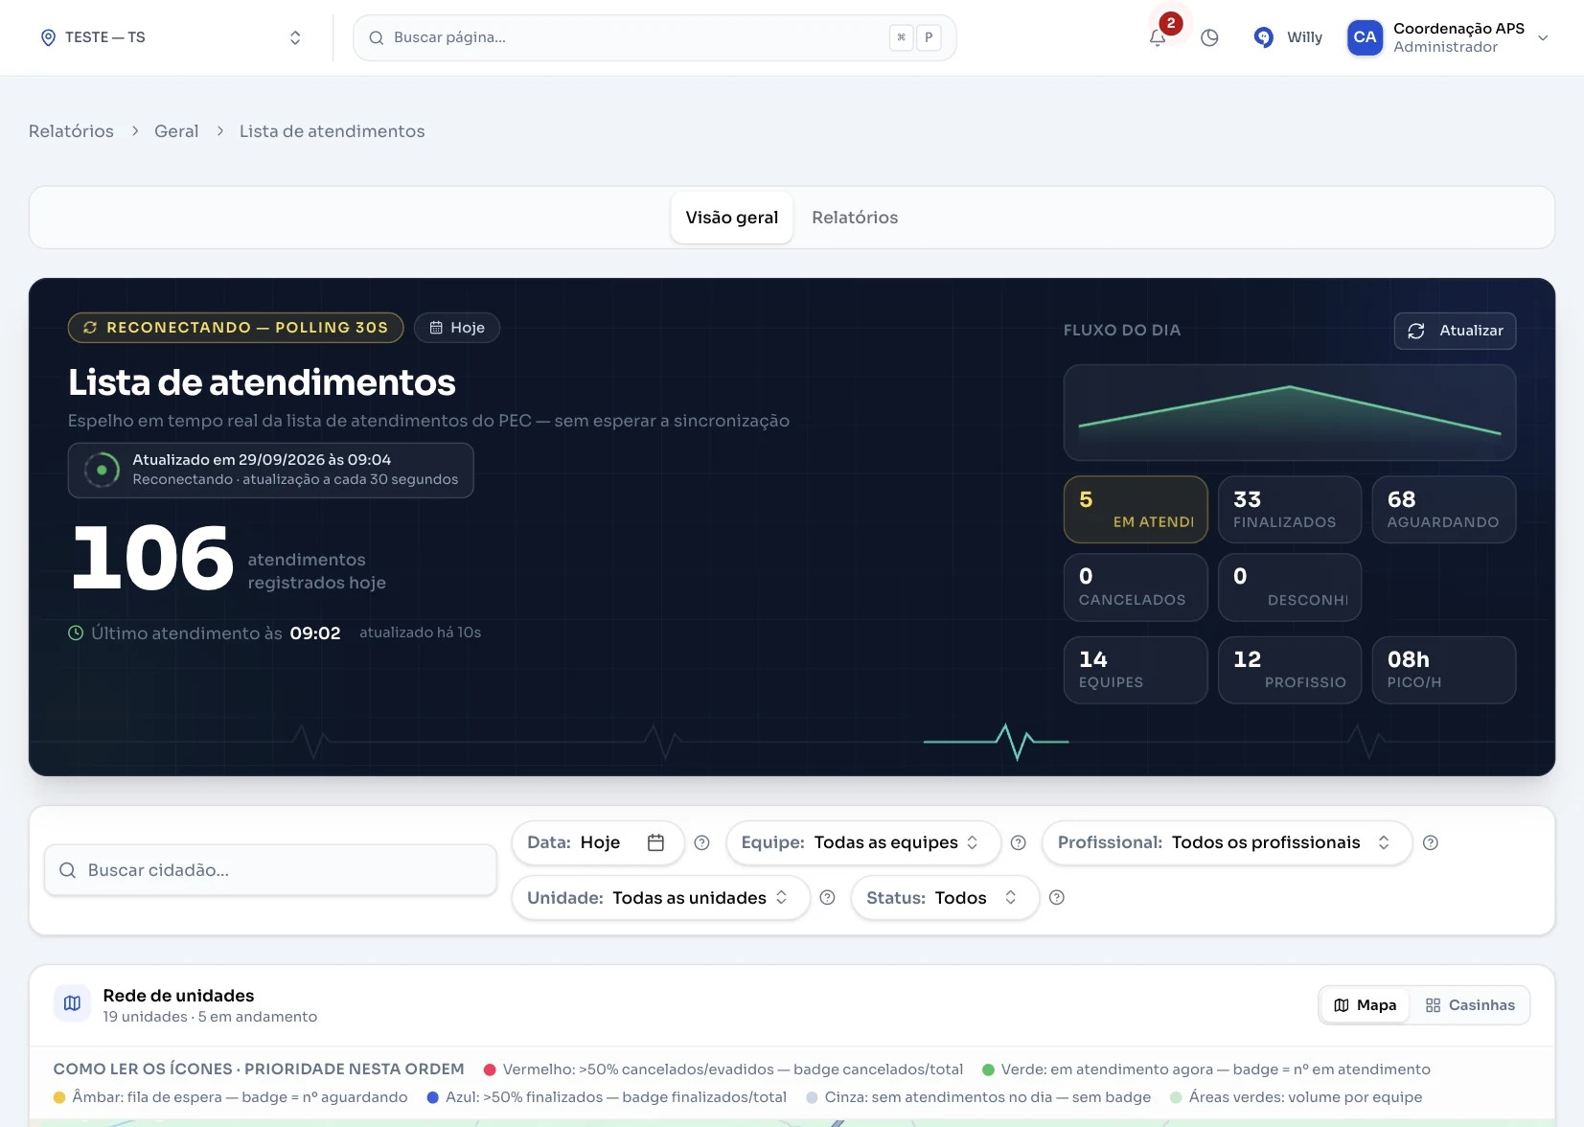Screen dimensions: 1584x1127
Task: Select the 08h Pico/H card
Action: 1444,670
